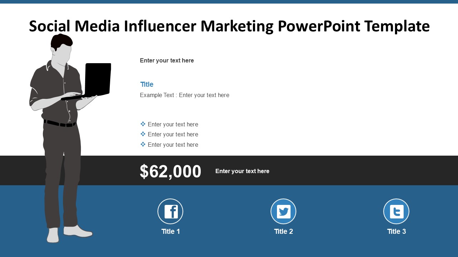Select the man's dark hair

tap(61, 41)
